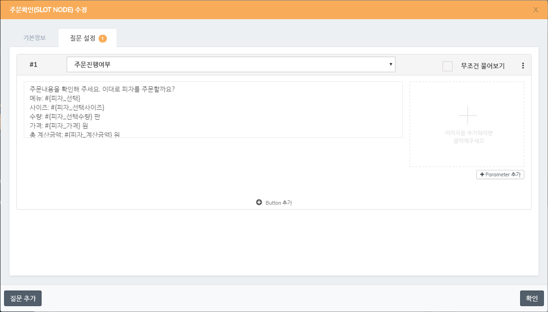The image size is (548, 312).
Task: Click the 무조건 물어보기 label text
Action: coord(483,66)
